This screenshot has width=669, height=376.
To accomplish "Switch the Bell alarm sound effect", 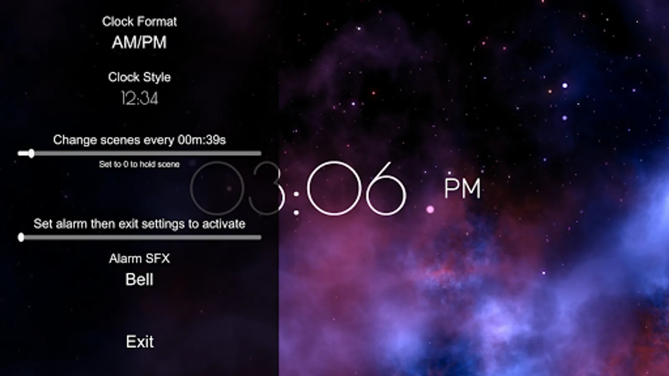I will coord(139,279).
